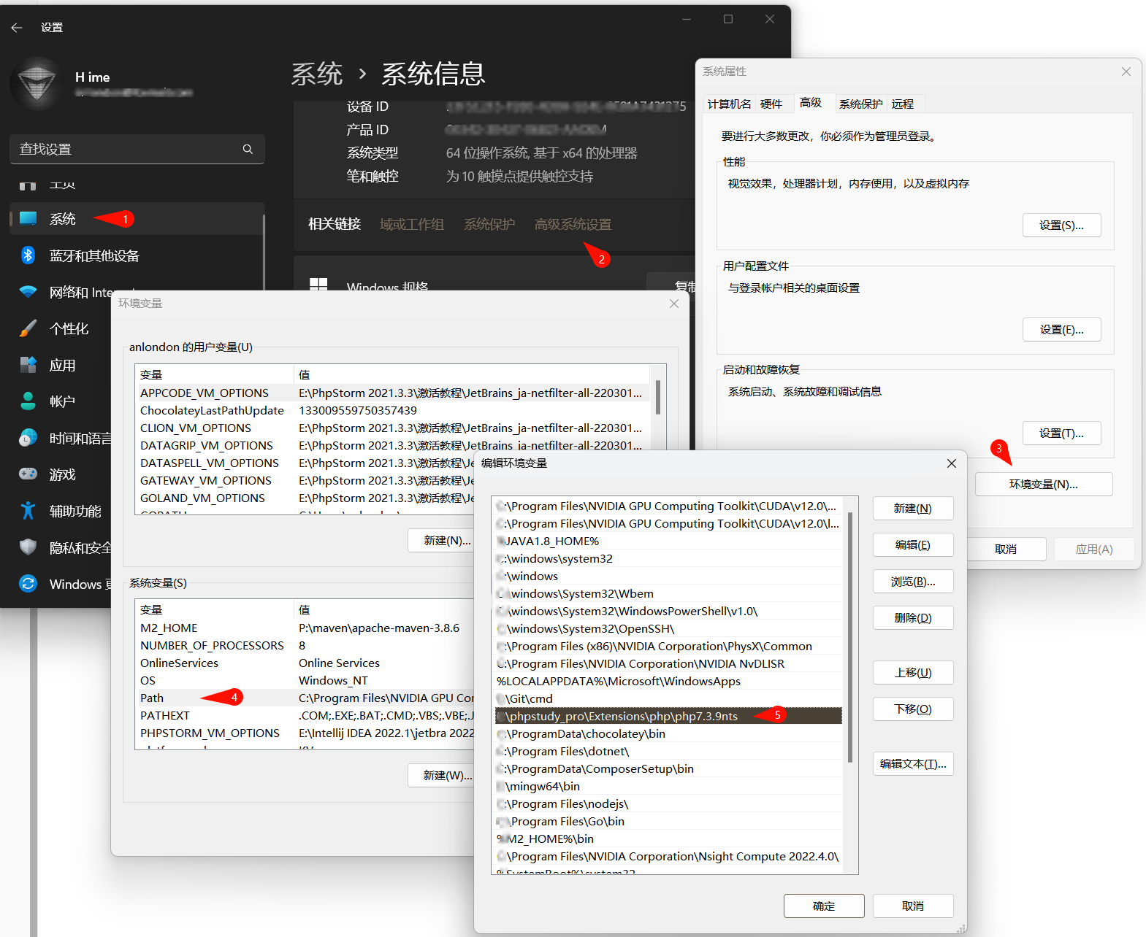The height and width of the screenshot is (937, 1146).
Task: Click the 查找设置 search field
Action: pos(128,149)
